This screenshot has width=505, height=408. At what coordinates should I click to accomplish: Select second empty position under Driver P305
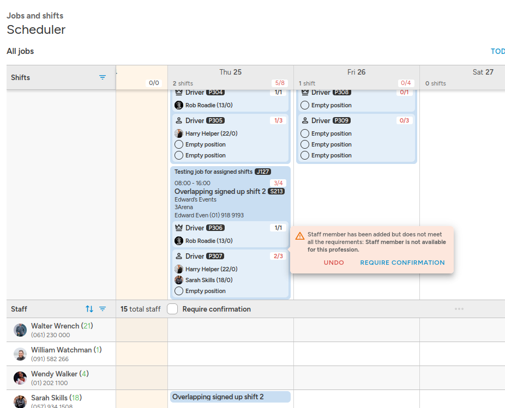click(179, 155)
